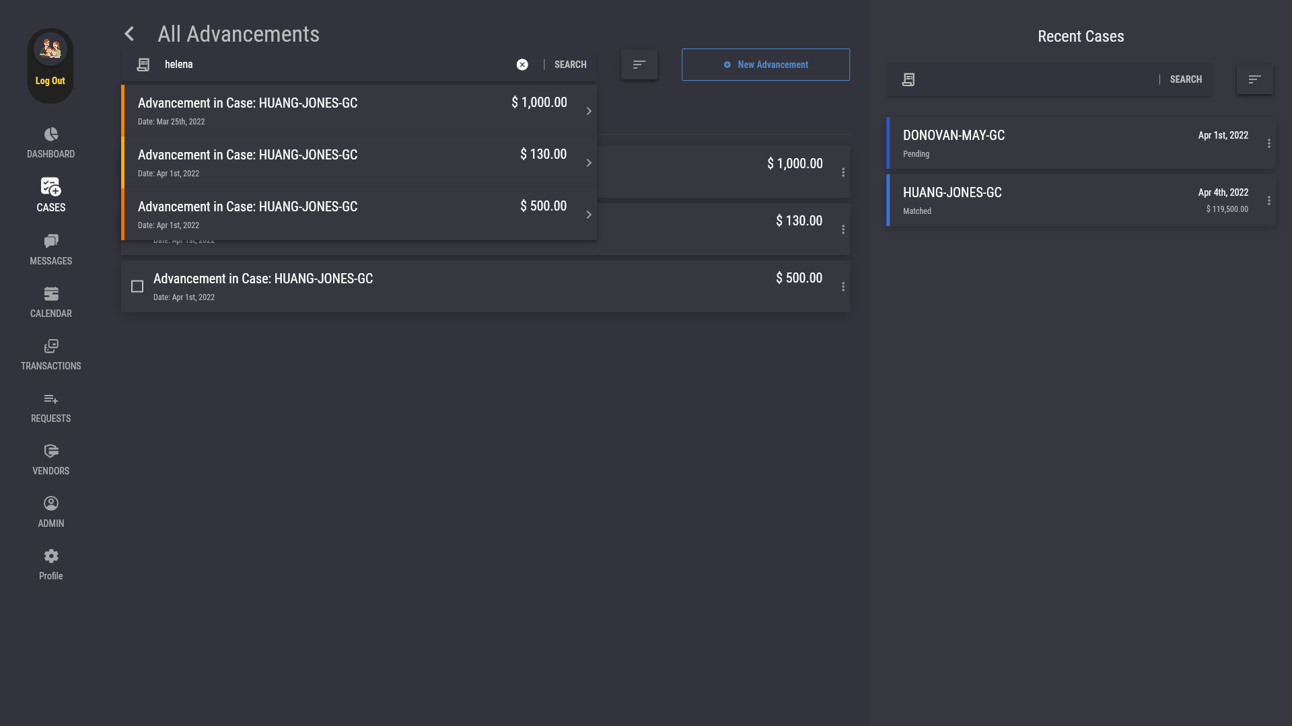Open Transactions from the sidebar
Viewport: 1292px width, 726px height.
[x=51, y=355]
